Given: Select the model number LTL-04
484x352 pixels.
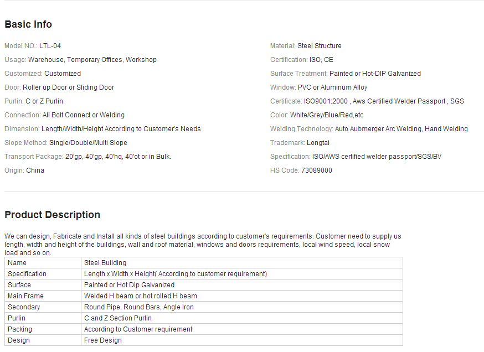Looking at the screenshot, I should tap(50, 46).
